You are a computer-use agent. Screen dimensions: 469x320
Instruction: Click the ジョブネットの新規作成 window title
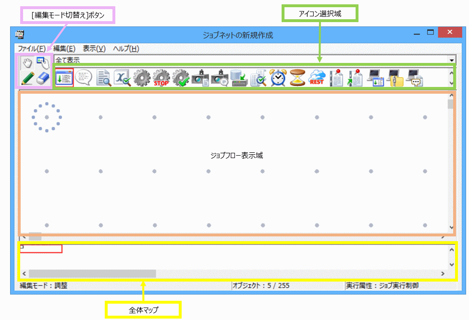point(238,35)
